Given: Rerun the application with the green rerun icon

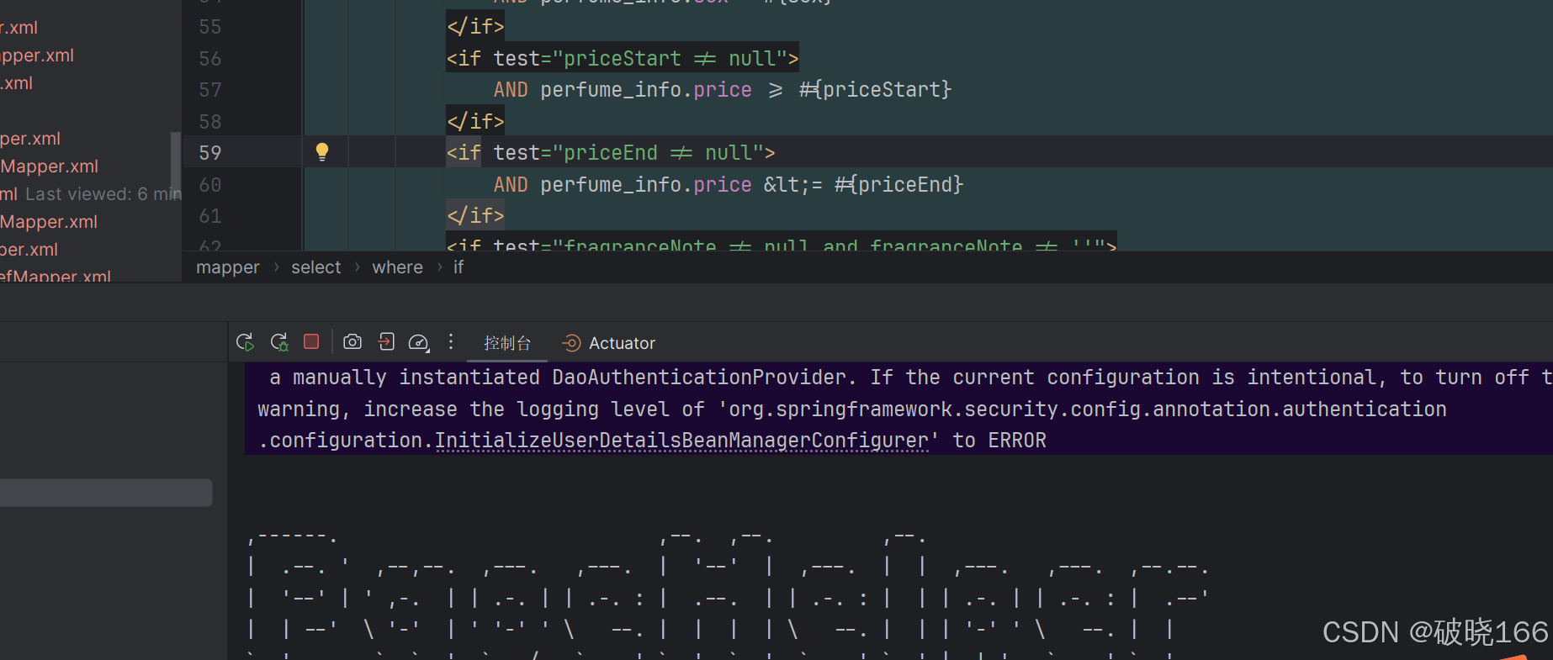Looking at the screenshot, I should (245, 341).
